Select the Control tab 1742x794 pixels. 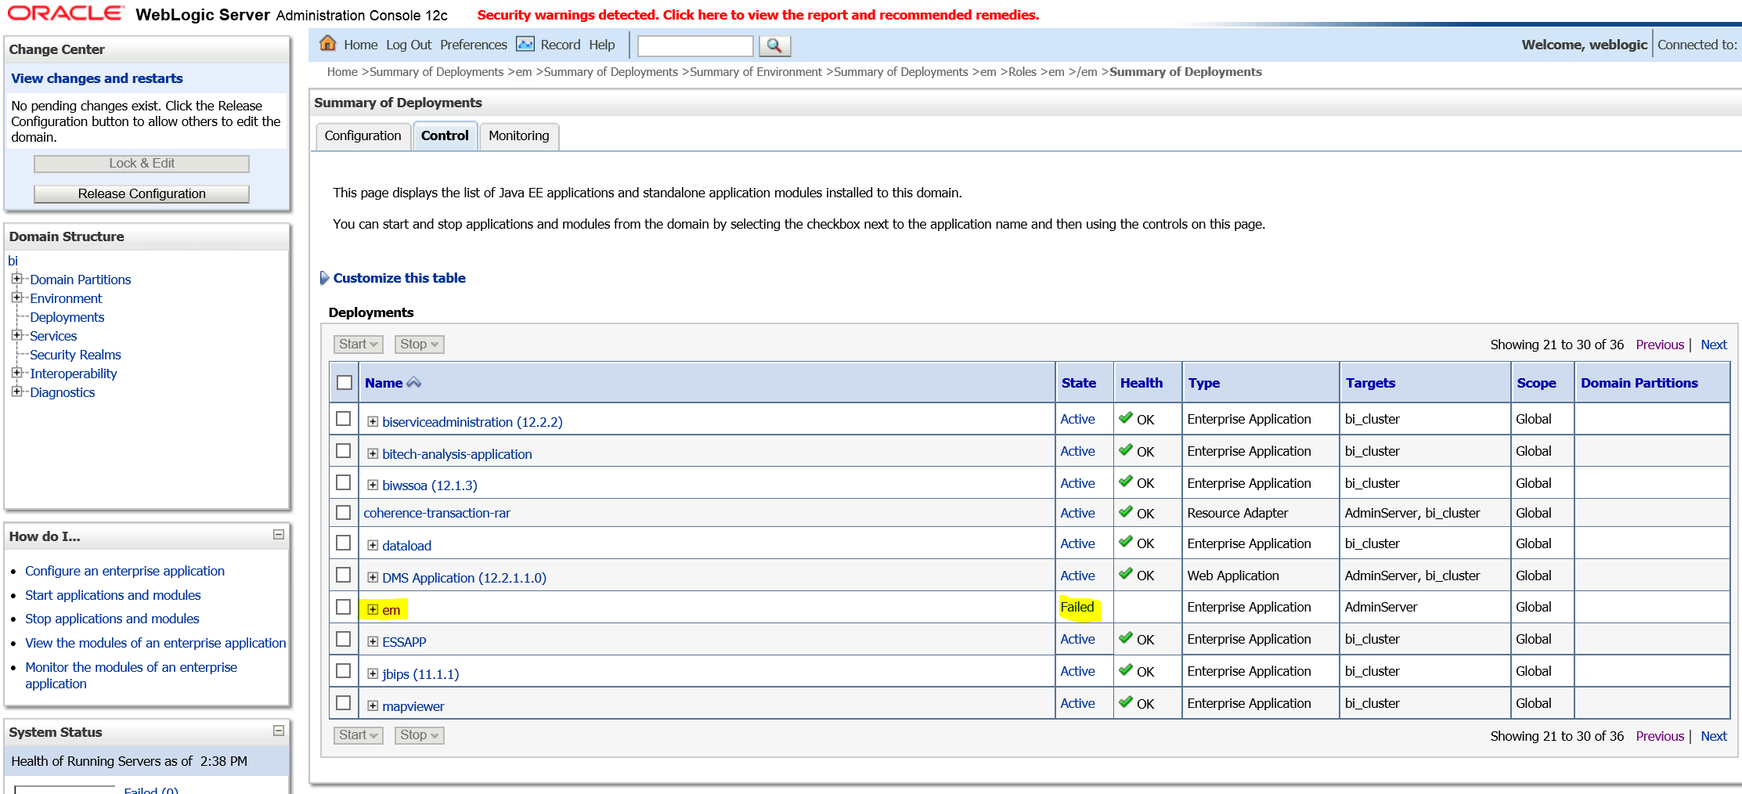click(445, 135)
